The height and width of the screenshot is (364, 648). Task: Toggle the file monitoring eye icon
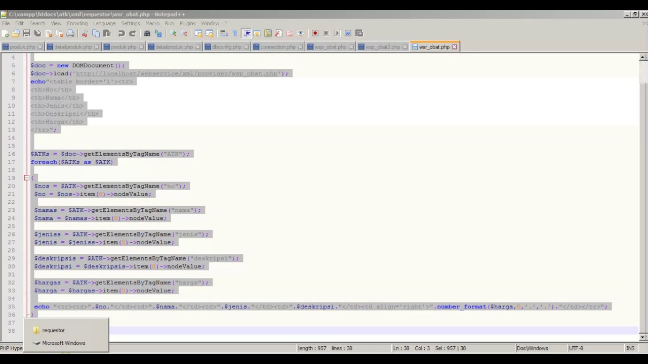[301, 33]
